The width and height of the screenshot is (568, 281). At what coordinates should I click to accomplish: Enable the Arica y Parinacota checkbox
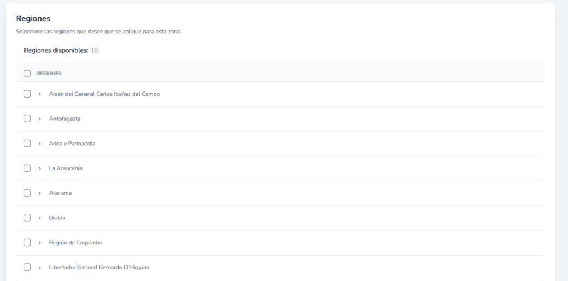[27, 144]
